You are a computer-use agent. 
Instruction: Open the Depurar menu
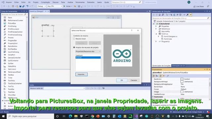55,2
